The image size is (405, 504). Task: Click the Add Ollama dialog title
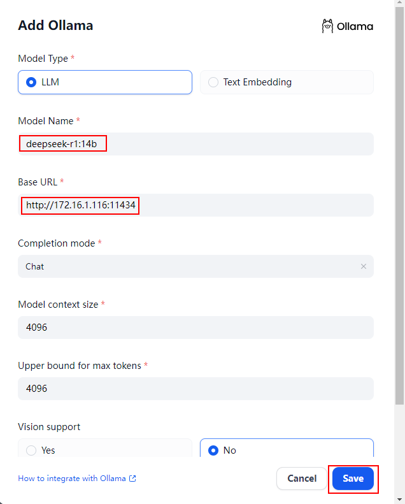[55, 25]
